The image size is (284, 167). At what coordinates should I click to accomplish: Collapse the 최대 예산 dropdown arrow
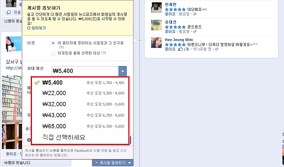pyautogui.click(x=122, y=71)
